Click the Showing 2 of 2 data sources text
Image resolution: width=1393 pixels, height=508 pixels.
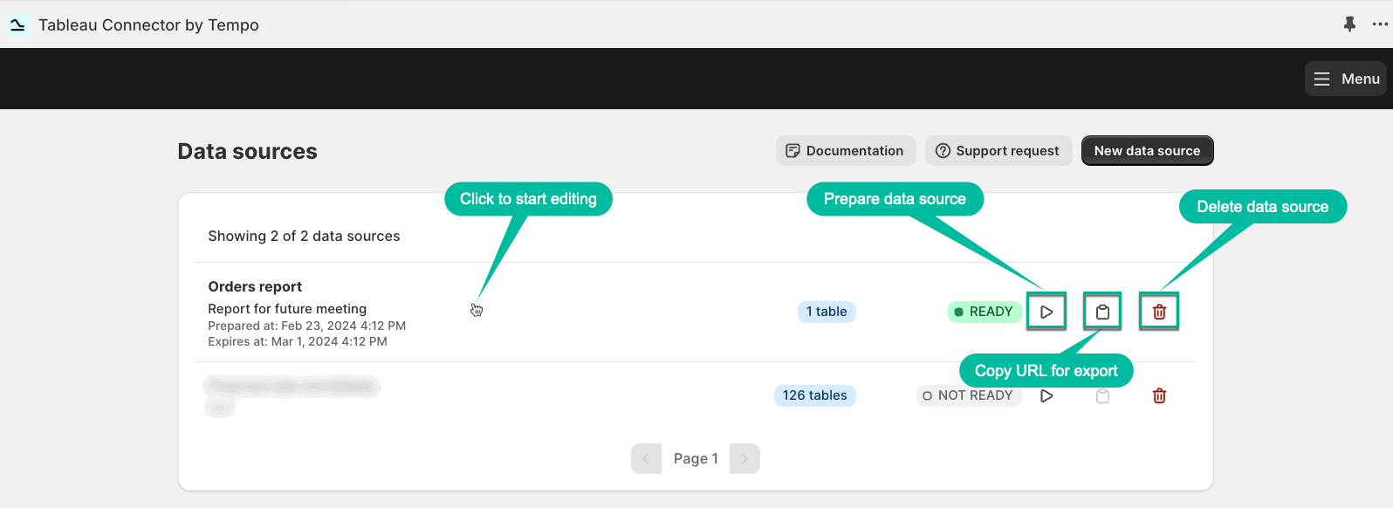coord(304,236)
